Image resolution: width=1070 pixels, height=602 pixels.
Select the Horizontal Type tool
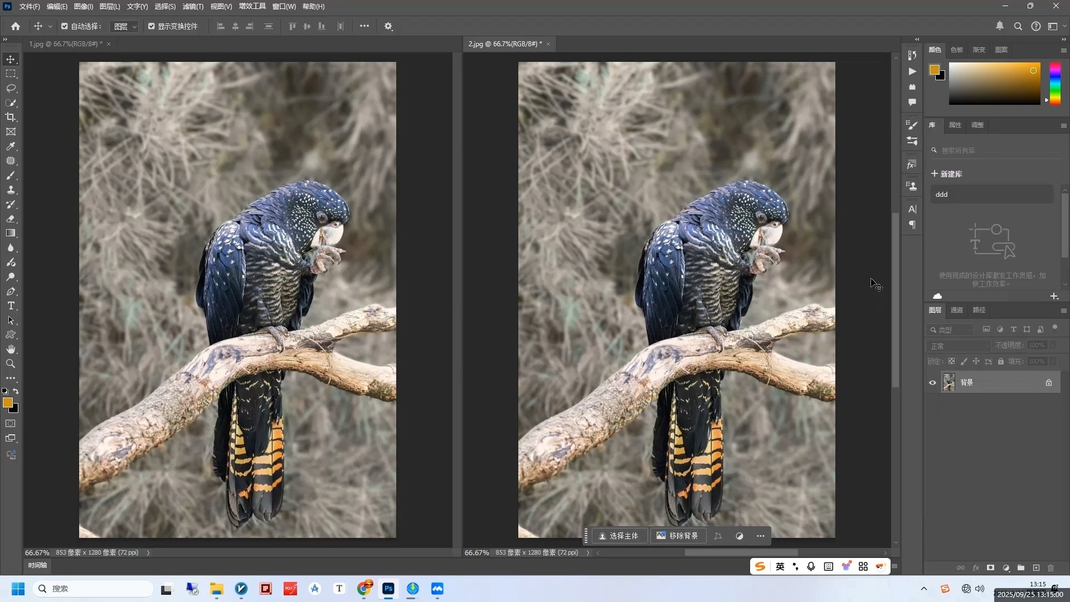(x=11, y=306)
